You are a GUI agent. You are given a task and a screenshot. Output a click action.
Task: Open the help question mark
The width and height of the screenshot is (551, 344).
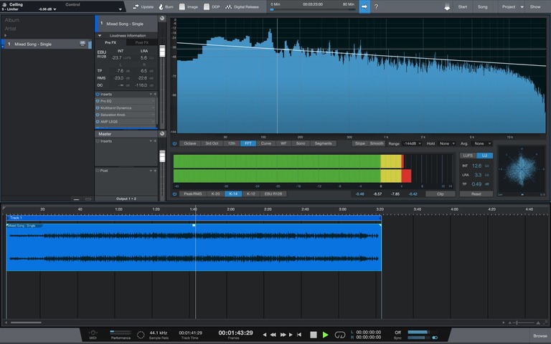click(376, 6)
